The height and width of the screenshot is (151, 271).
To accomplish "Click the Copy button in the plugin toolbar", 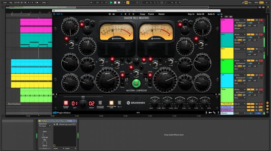I will point(142,14).
